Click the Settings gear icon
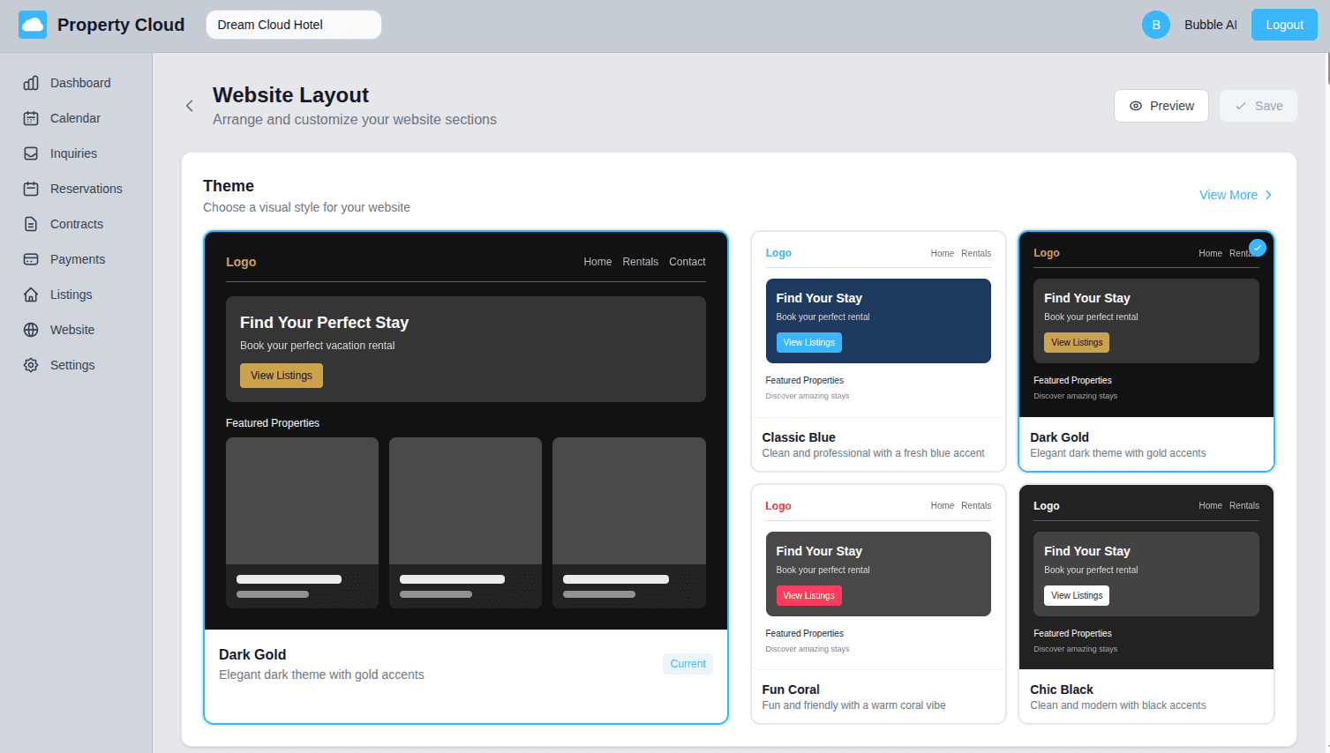1330x753 pixels. click(31, 365)
